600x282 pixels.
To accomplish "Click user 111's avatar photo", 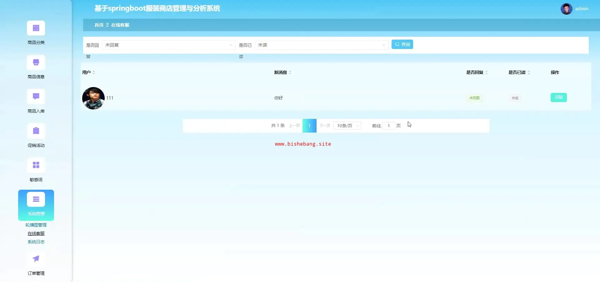I will (x=93, y=98).
